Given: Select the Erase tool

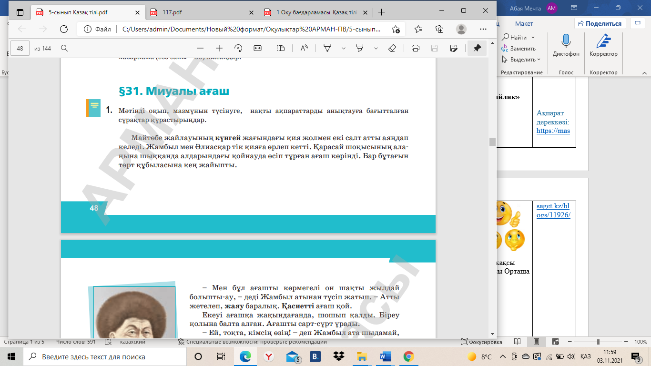Looking at the screenshot, I should (392, 48).
